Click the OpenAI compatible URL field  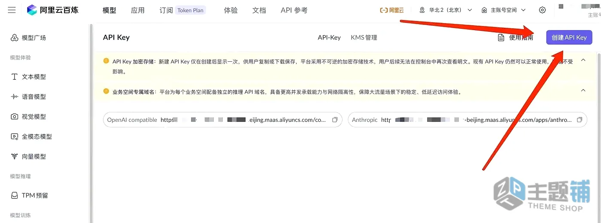click(222, 120)
